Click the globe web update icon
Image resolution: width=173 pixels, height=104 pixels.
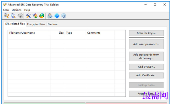(42, 16)
